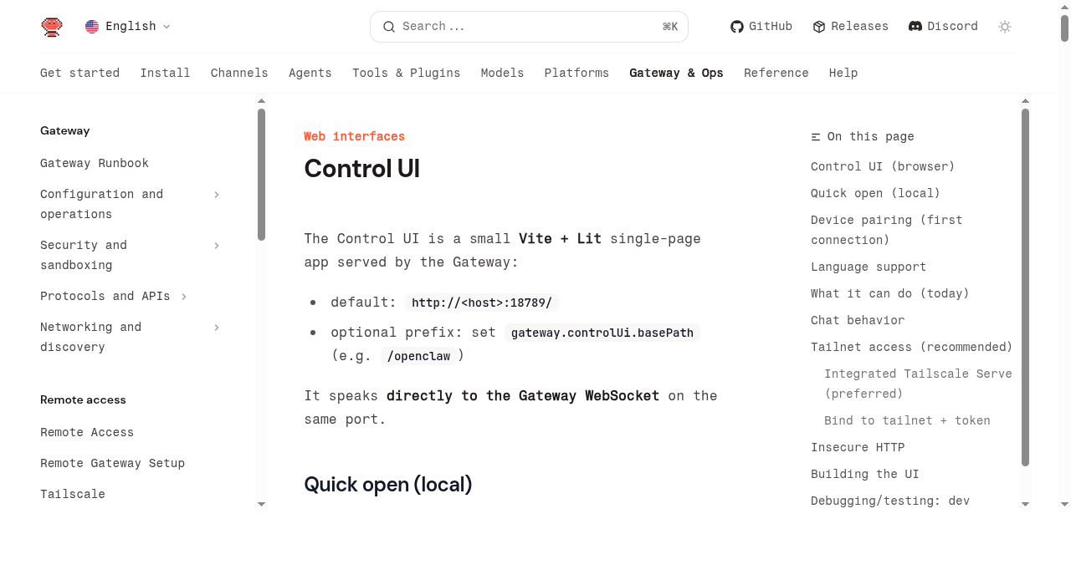Toggle dark mode with the sun icon
This screenshot has width=1071, height=585.
1004,26
